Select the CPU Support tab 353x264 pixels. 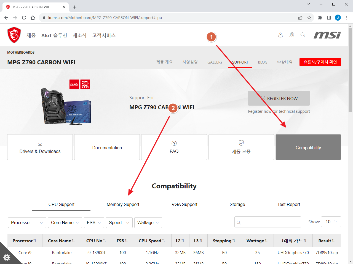[61, 204]
